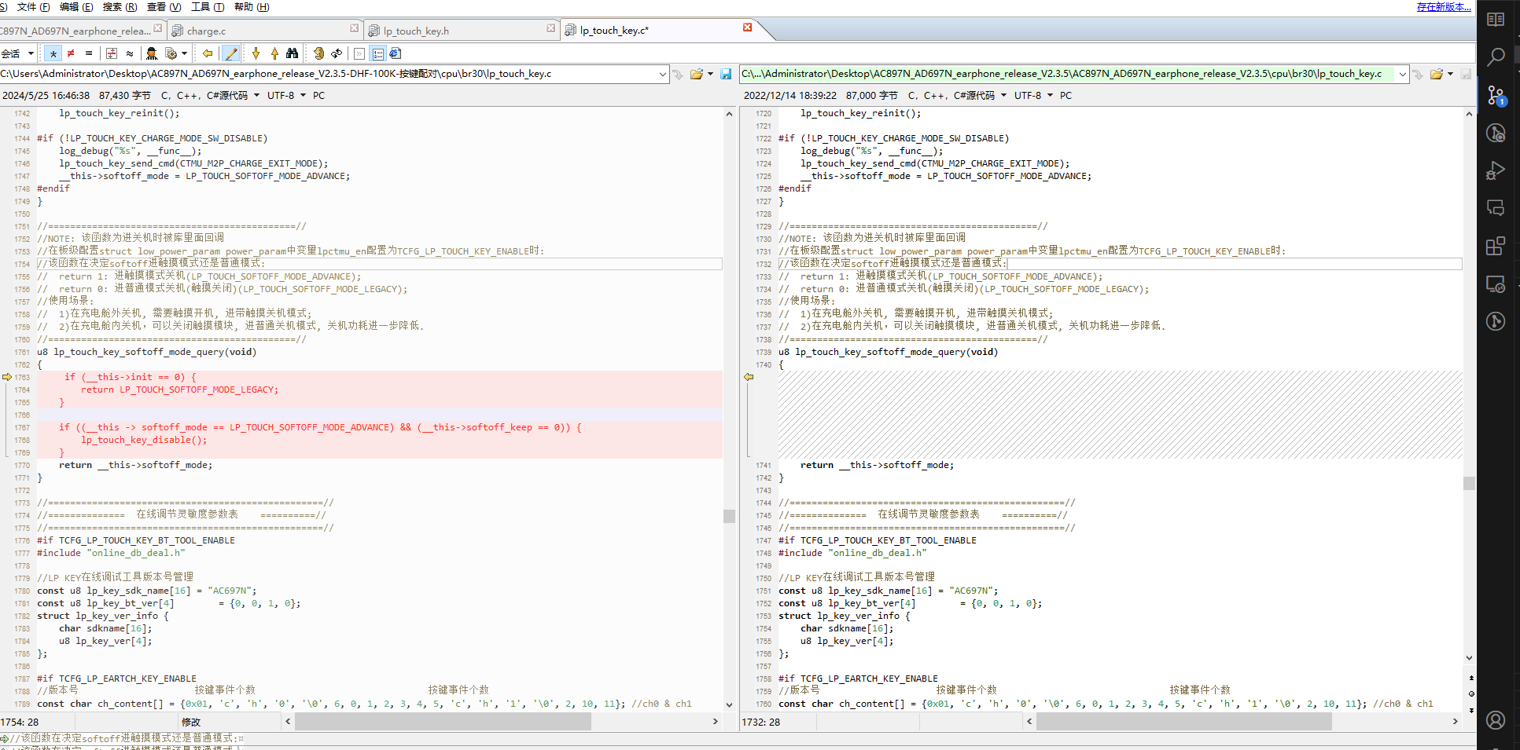Expand right file path history dropdown

pyautogui.click(x=1402, y=74)
